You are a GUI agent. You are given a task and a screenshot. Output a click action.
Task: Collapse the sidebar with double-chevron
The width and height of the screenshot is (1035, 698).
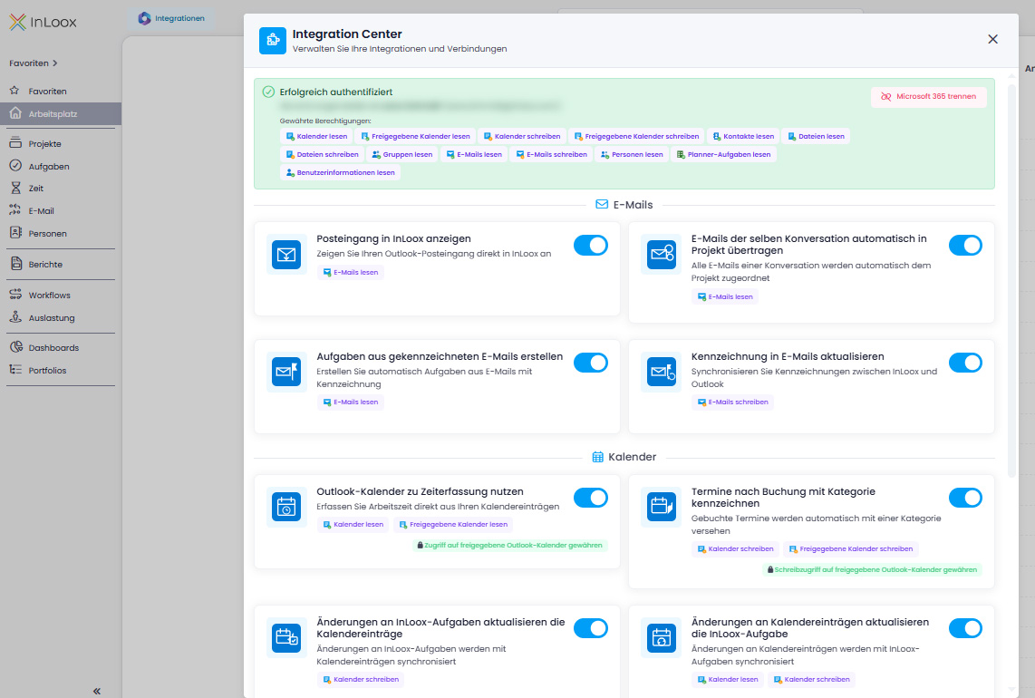click(x=97, y=691)
